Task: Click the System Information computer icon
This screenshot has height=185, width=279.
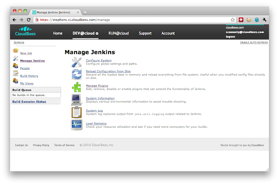Action: [77, 99]
